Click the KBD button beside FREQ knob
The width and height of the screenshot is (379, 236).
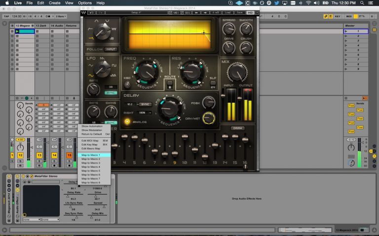127,85
